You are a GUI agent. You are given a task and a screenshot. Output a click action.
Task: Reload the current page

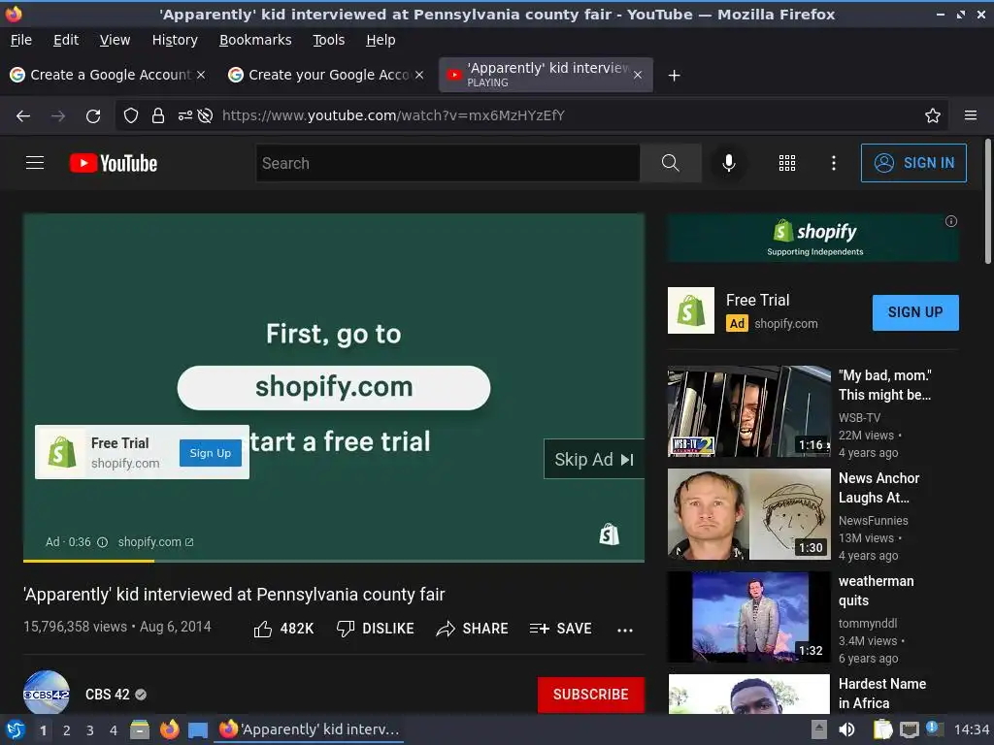point(93,116)
